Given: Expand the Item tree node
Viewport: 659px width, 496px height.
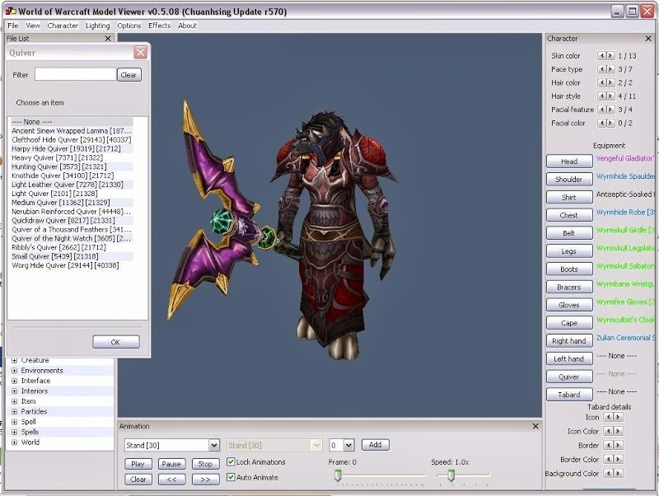Looking at the screenshot, I should tap(14, 401).
